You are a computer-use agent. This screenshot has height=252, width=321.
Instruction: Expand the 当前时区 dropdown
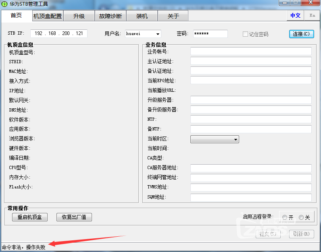pyautogui.click(x=215, y=139)
